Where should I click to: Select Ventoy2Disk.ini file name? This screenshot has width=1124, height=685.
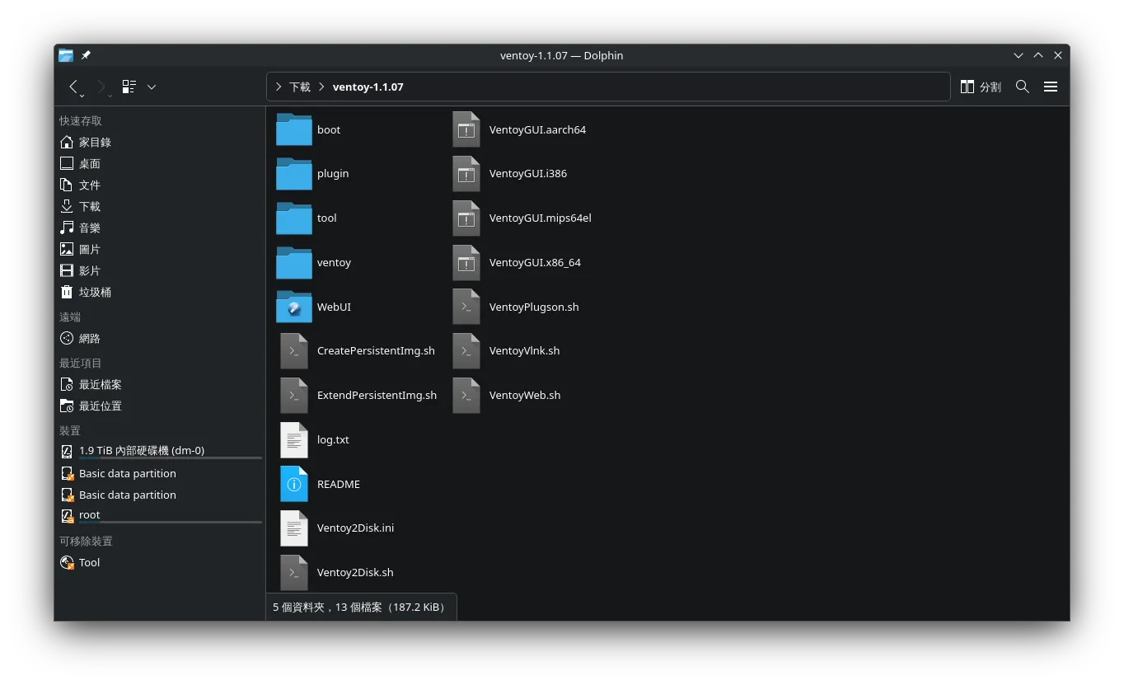pos(355,528)
